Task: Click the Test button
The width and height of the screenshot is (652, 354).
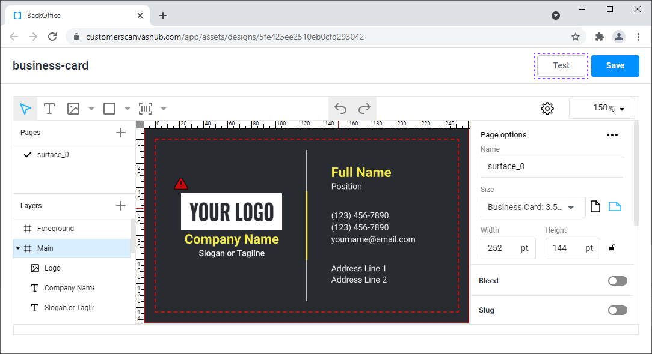Action: pyautogui.click(x=561, y=65)
